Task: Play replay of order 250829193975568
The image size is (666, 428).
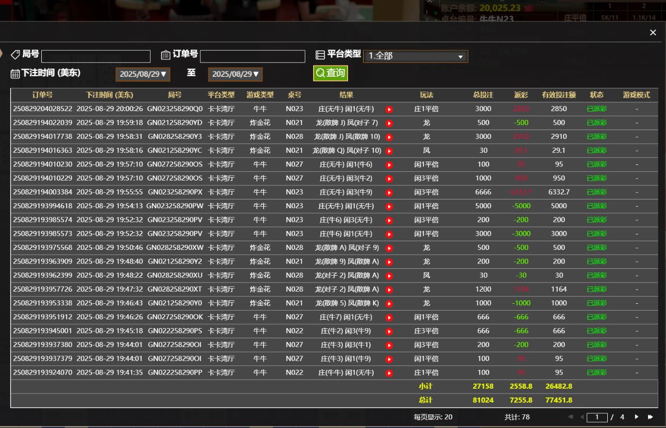Action: [x=389, y=248]
